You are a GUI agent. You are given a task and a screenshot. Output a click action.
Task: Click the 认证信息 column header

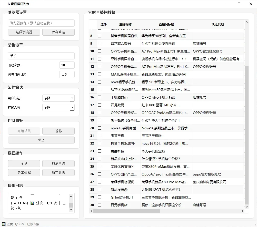[218, 24]
